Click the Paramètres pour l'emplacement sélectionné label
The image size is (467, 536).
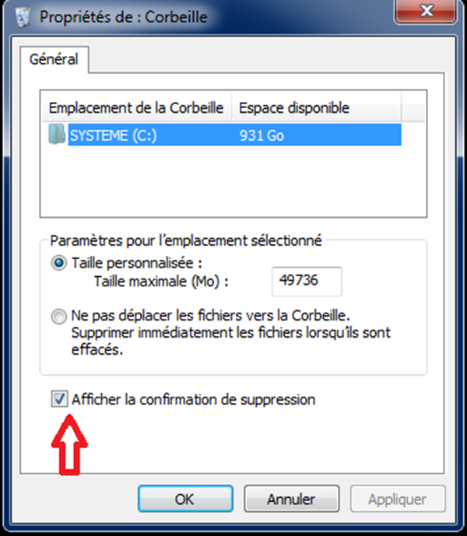(x=186, y=241)
